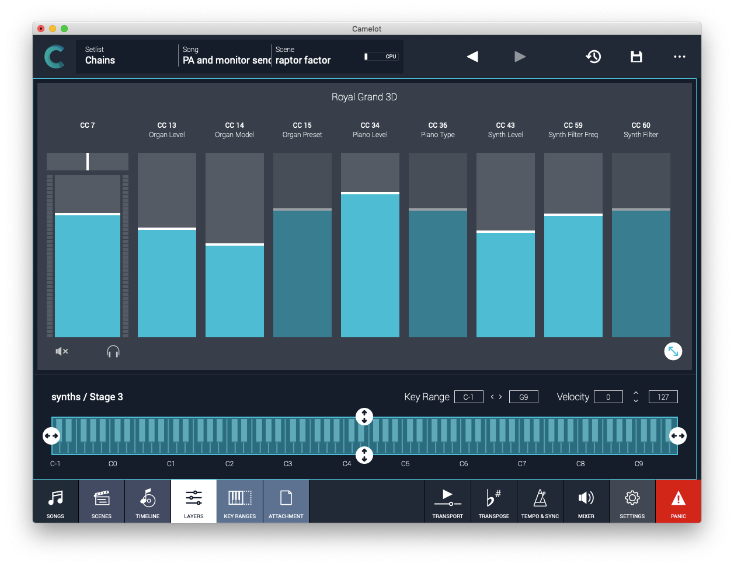The width and height of the screenshot is (734, 566).
Task: Click the velocity up chevron
Action: click(636, 393)
